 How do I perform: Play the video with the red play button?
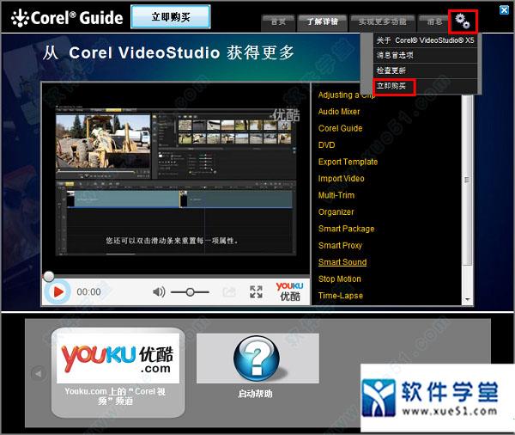pyautogui.click(x=58, y=291)
